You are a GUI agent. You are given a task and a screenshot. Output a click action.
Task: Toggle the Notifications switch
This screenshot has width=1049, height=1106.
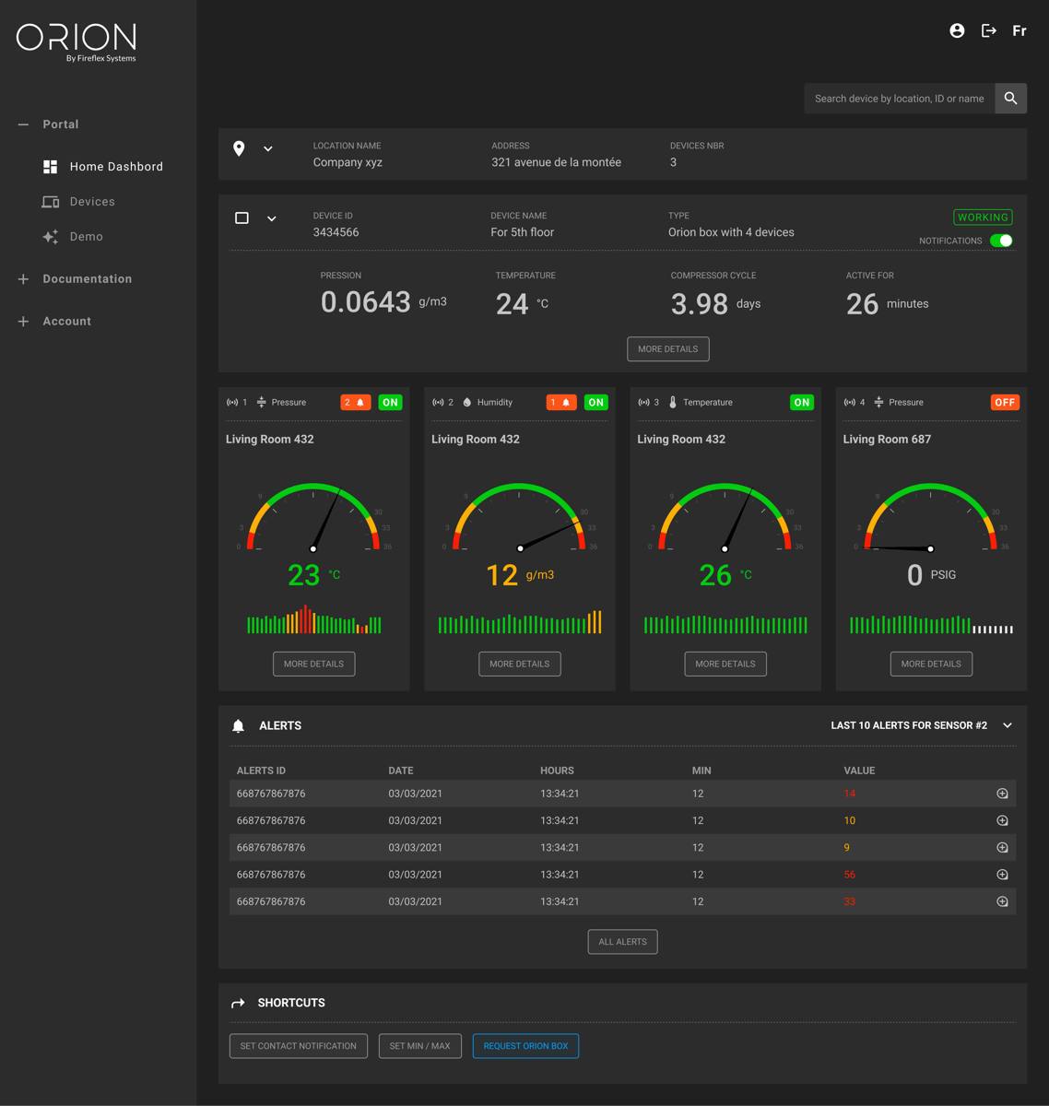1001,241
